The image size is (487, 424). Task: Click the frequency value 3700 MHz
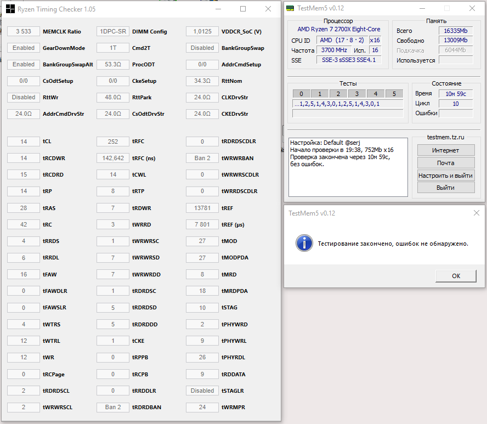click(x=334, y=50)
